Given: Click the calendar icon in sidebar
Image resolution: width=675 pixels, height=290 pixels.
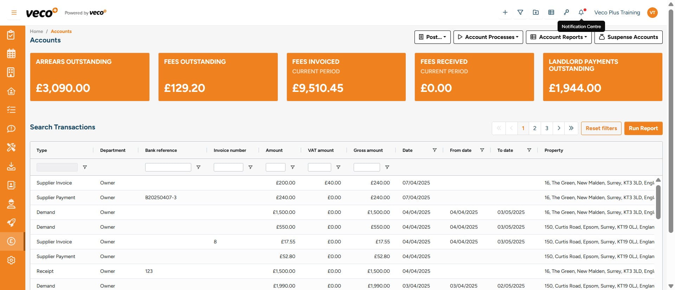Looking at the screenshot, I should tap(11, 54).
